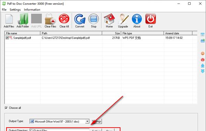Sort by Size column header
The image size is (206, 131).
[x=112, y=33]
